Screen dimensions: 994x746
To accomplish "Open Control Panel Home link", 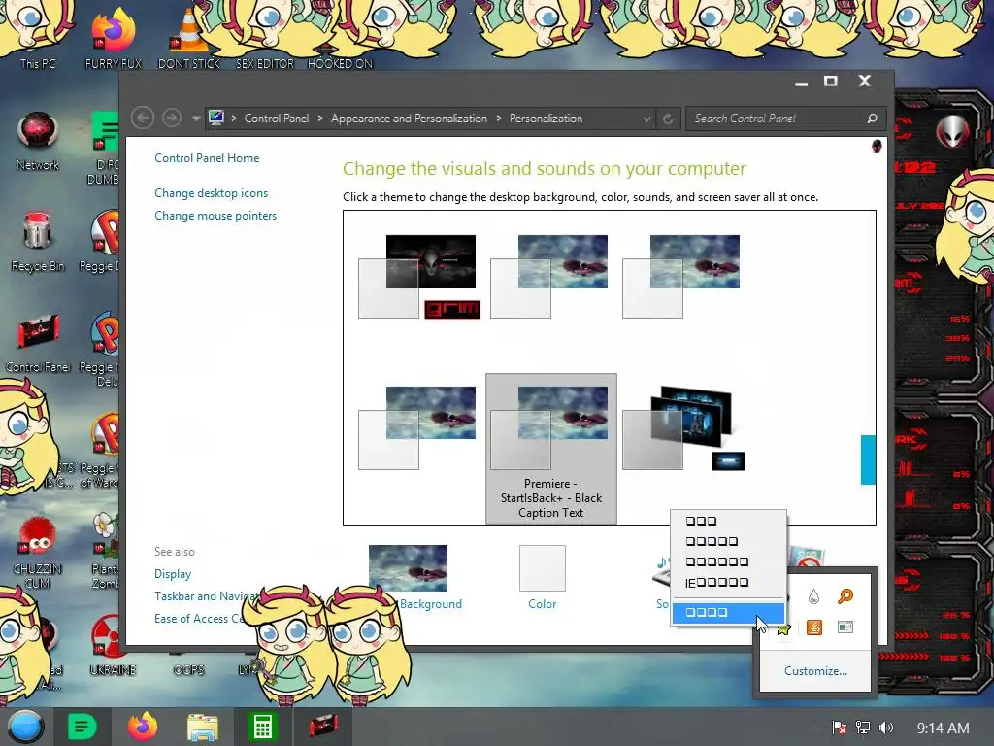I will point(207,158).
